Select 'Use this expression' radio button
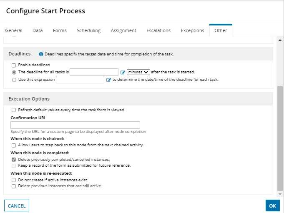Screen dimensions: 284x213 14,80
